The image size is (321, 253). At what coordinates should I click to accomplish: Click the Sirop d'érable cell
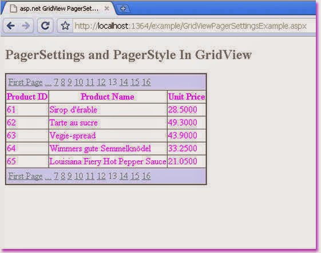(108, 109)
